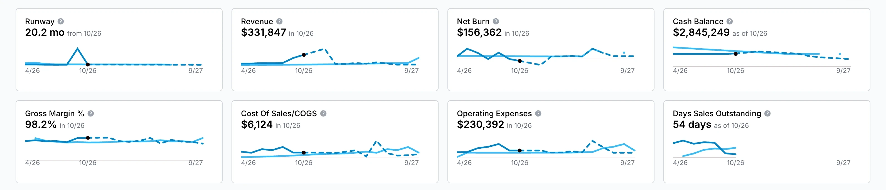Select the 10/26 marker on Gross Margin chart
Image resolution: width=886 pixels, height=190 pixels.
pos(88,138)
